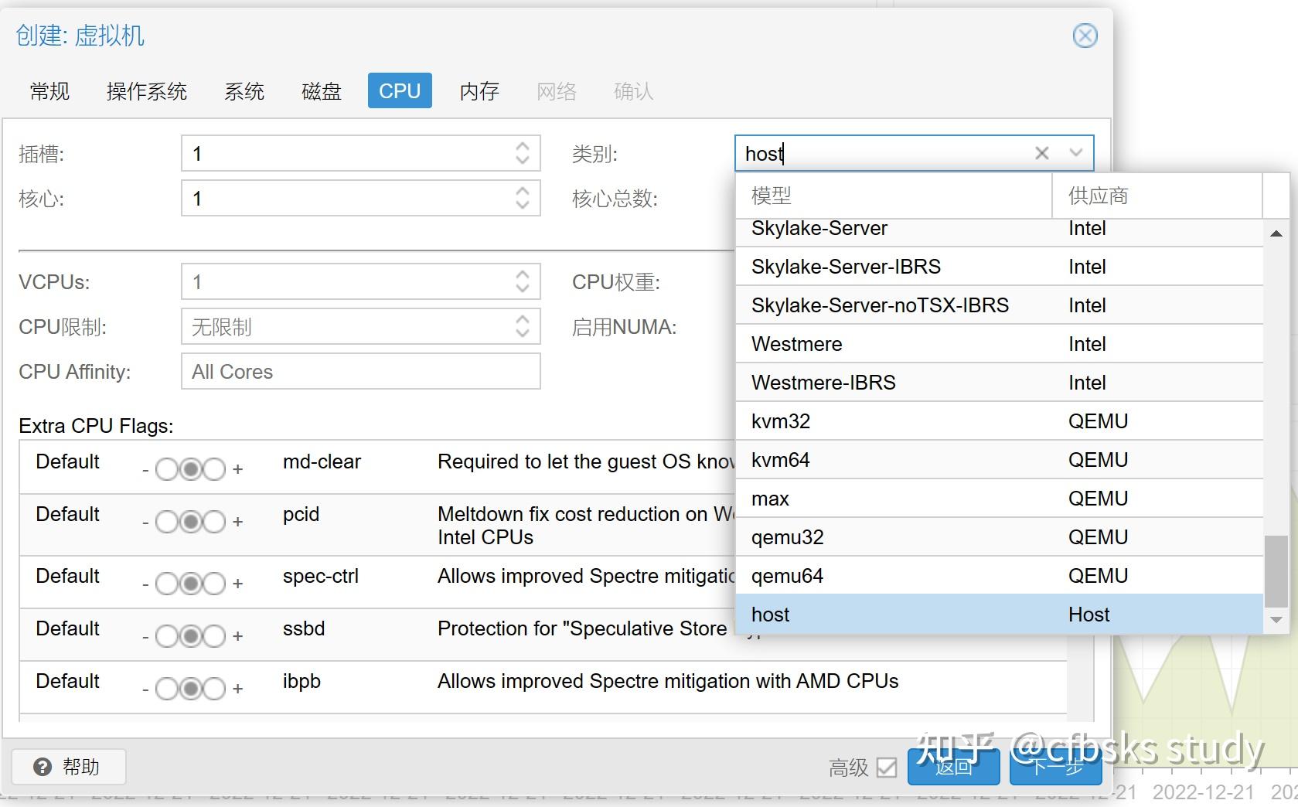Click the 帮助 Help button

click(68, 767)
